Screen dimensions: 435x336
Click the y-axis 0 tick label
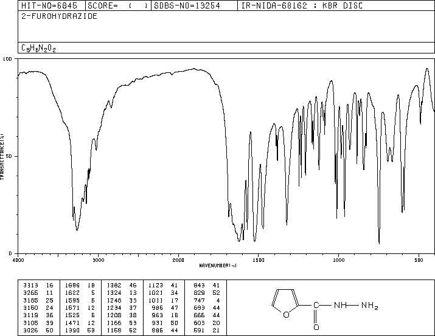(10, 253)
